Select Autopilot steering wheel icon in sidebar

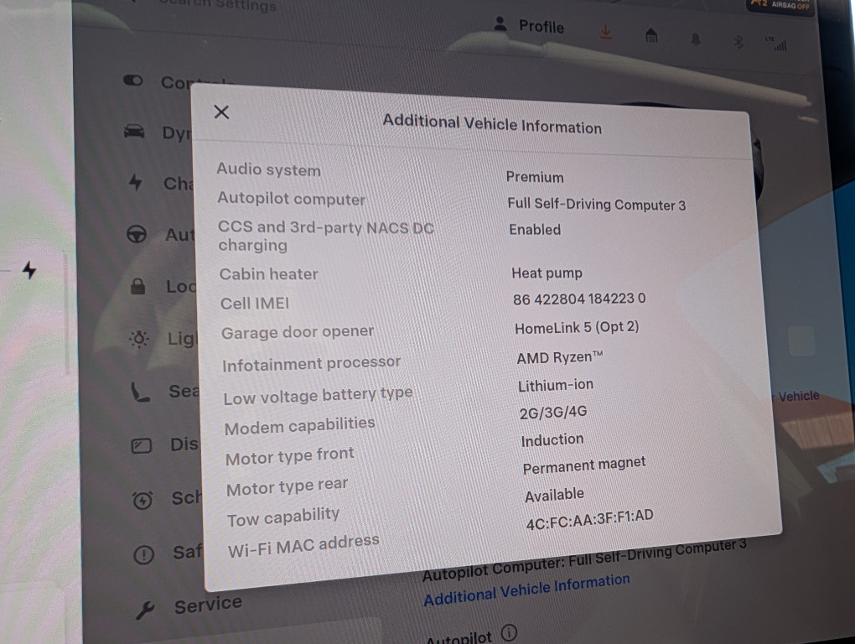[x=137, y=234]
